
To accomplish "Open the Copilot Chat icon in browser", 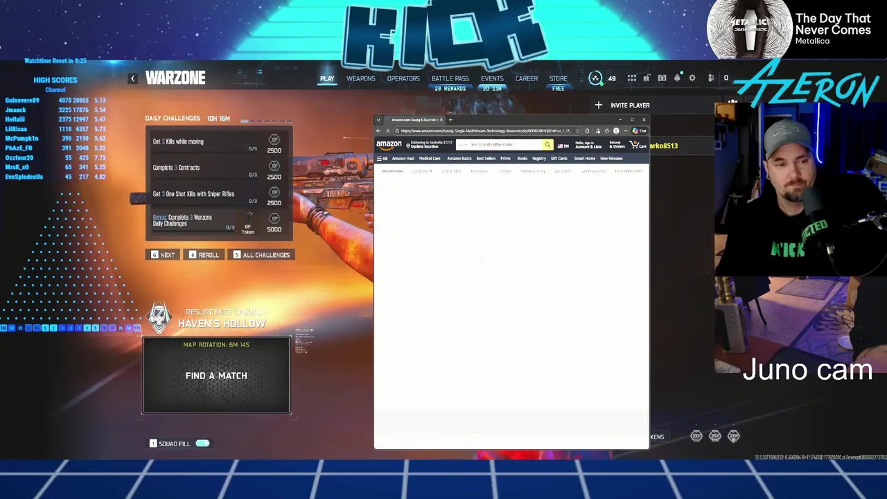I will 640,131.
